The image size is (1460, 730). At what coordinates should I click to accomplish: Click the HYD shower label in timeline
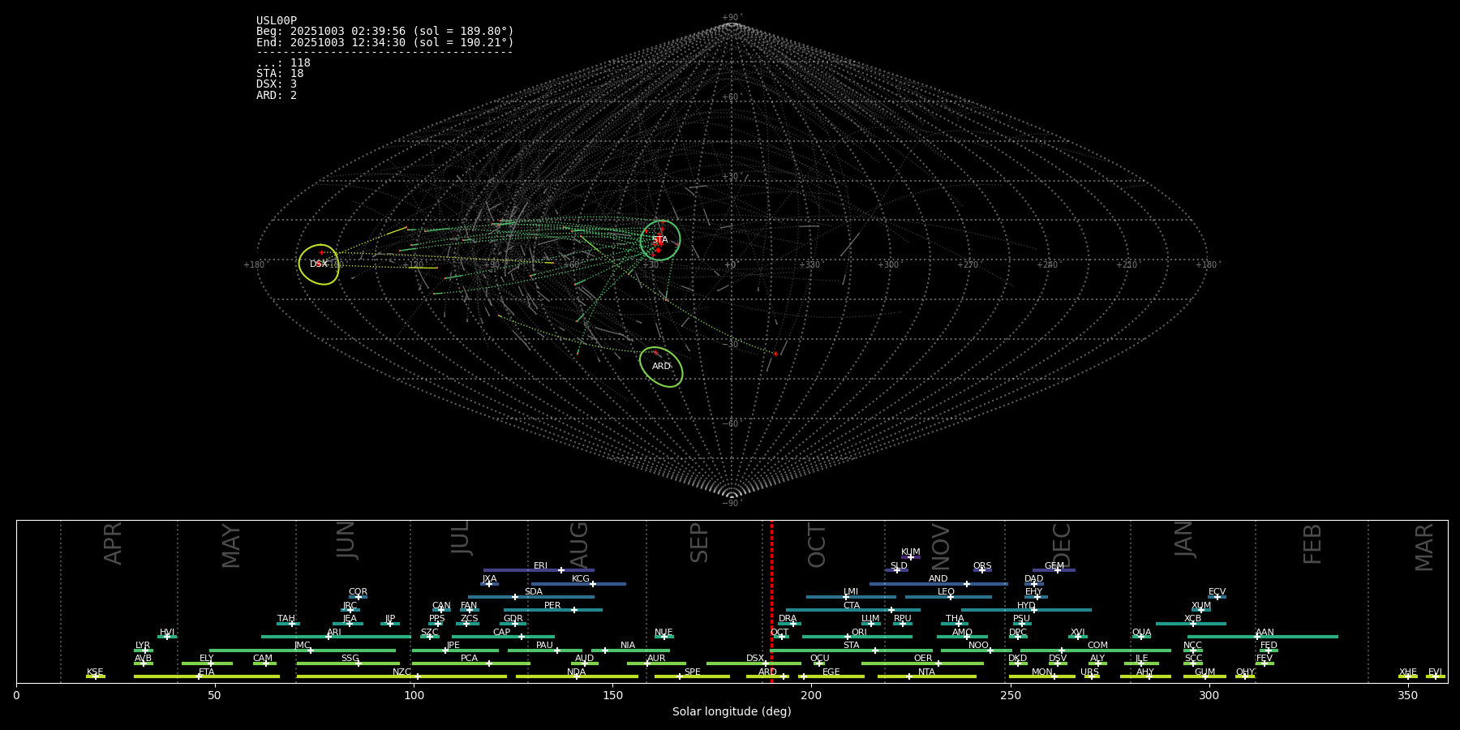point(1026,605)
